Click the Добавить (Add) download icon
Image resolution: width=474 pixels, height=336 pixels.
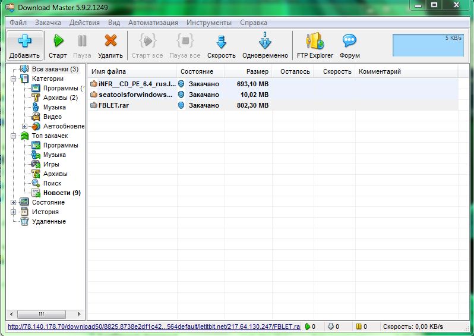[24, 41]
